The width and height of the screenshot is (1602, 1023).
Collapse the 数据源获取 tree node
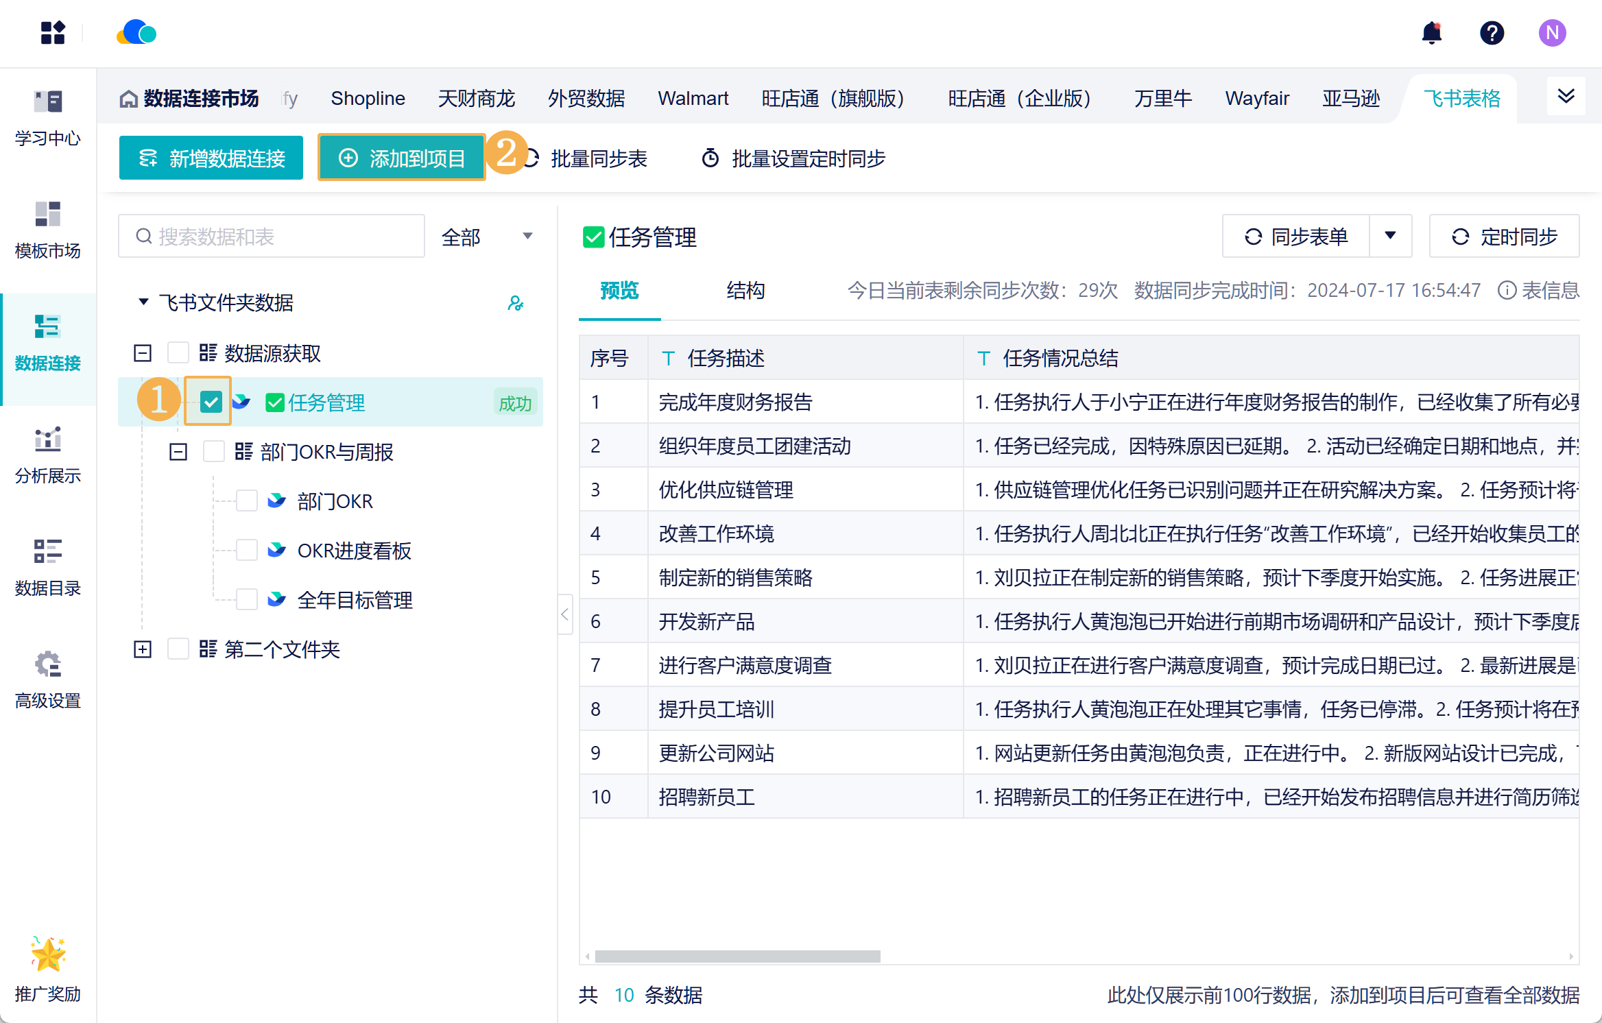click(143, 352)
